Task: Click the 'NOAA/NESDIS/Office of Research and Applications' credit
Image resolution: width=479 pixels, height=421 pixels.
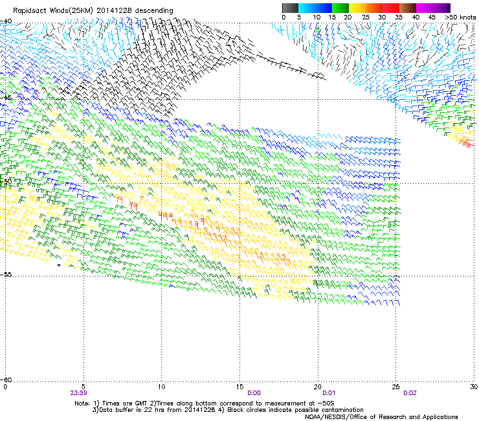Action: [x=381, y=417]
